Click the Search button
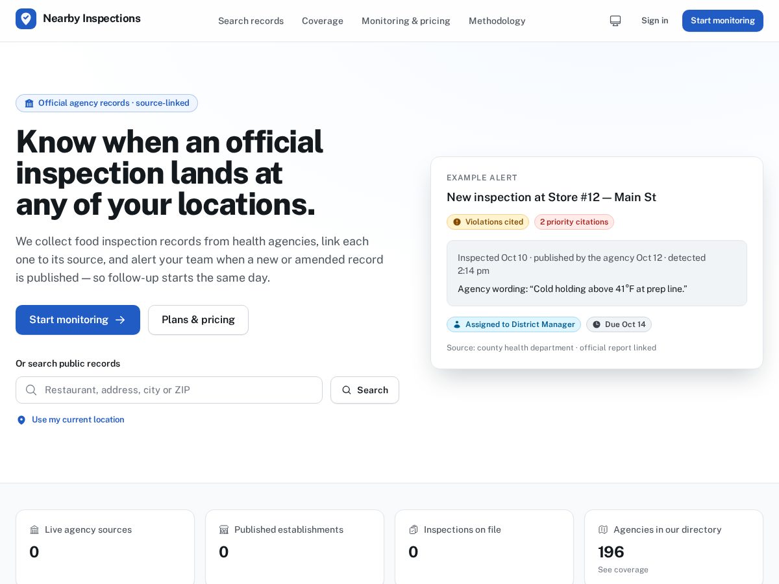779x584 pixels. point(365,390)
